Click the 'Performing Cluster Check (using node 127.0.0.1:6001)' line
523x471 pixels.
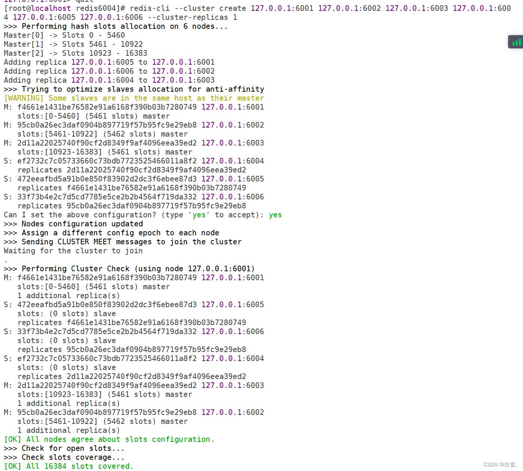[x=129, y=269]
